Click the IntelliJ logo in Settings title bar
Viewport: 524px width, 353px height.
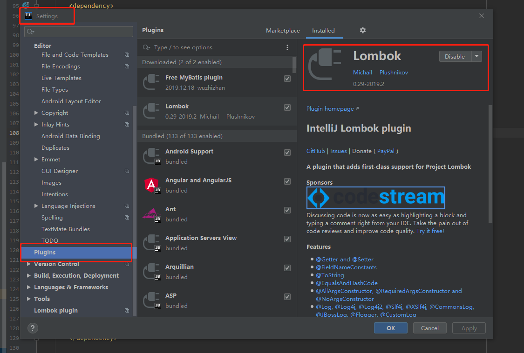click(x=28, y=16)
